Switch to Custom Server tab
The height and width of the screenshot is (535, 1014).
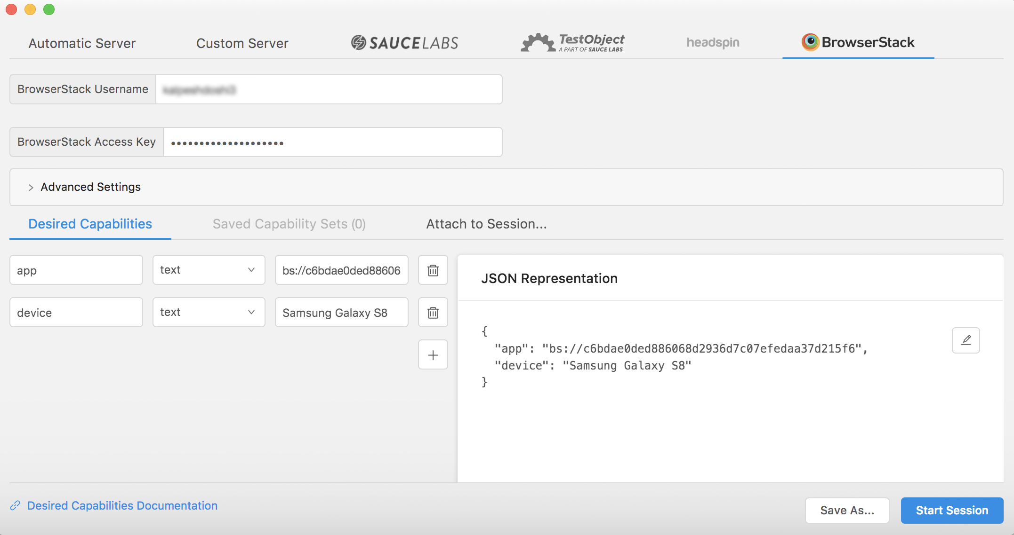pos(242,43)
